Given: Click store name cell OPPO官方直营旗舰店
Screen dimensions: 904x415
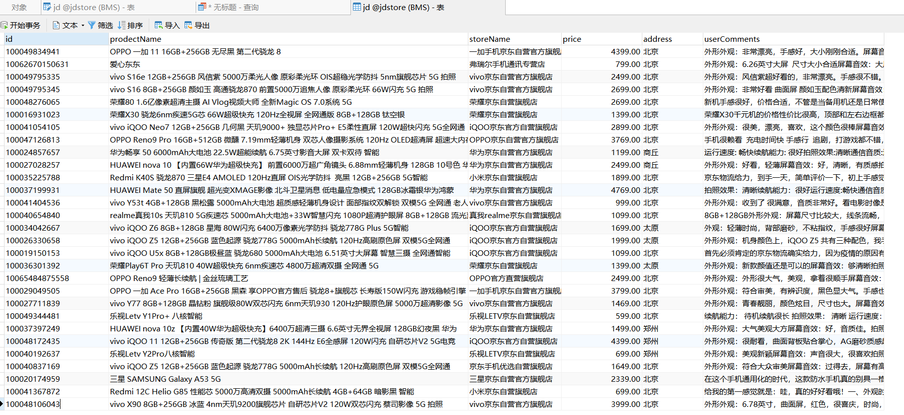Looking at the screenshot, I should pos(515,279).
